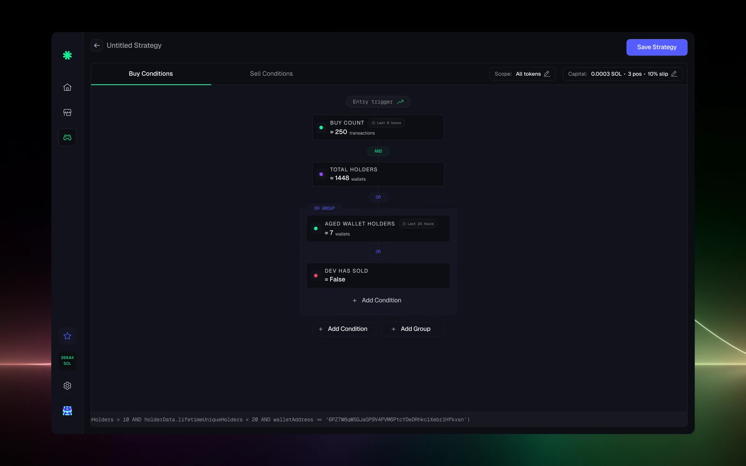Open the marketplace storefront sidebar icon
The height and width of the screenshot is (466, 746).
[67, 112]
